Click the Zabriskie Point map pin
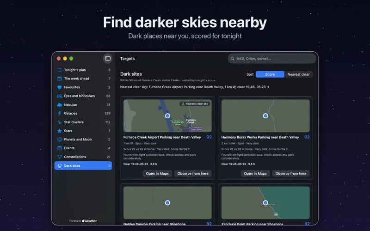Screen dimensions: 370x231 (265, 203)
